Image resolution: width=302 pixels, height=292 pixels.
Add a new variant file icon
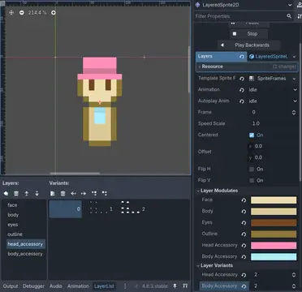click(x=53, y=194)
